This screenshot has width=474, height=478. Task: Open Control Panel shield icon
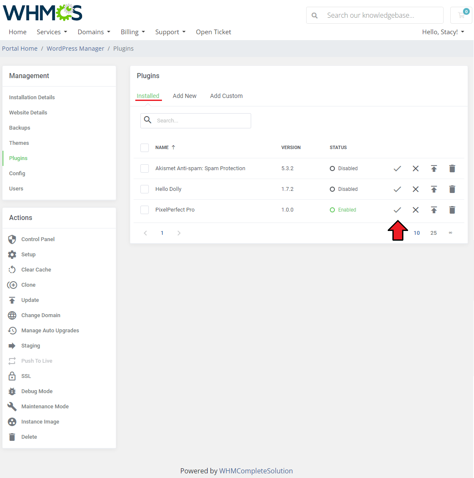coord(12,239)
